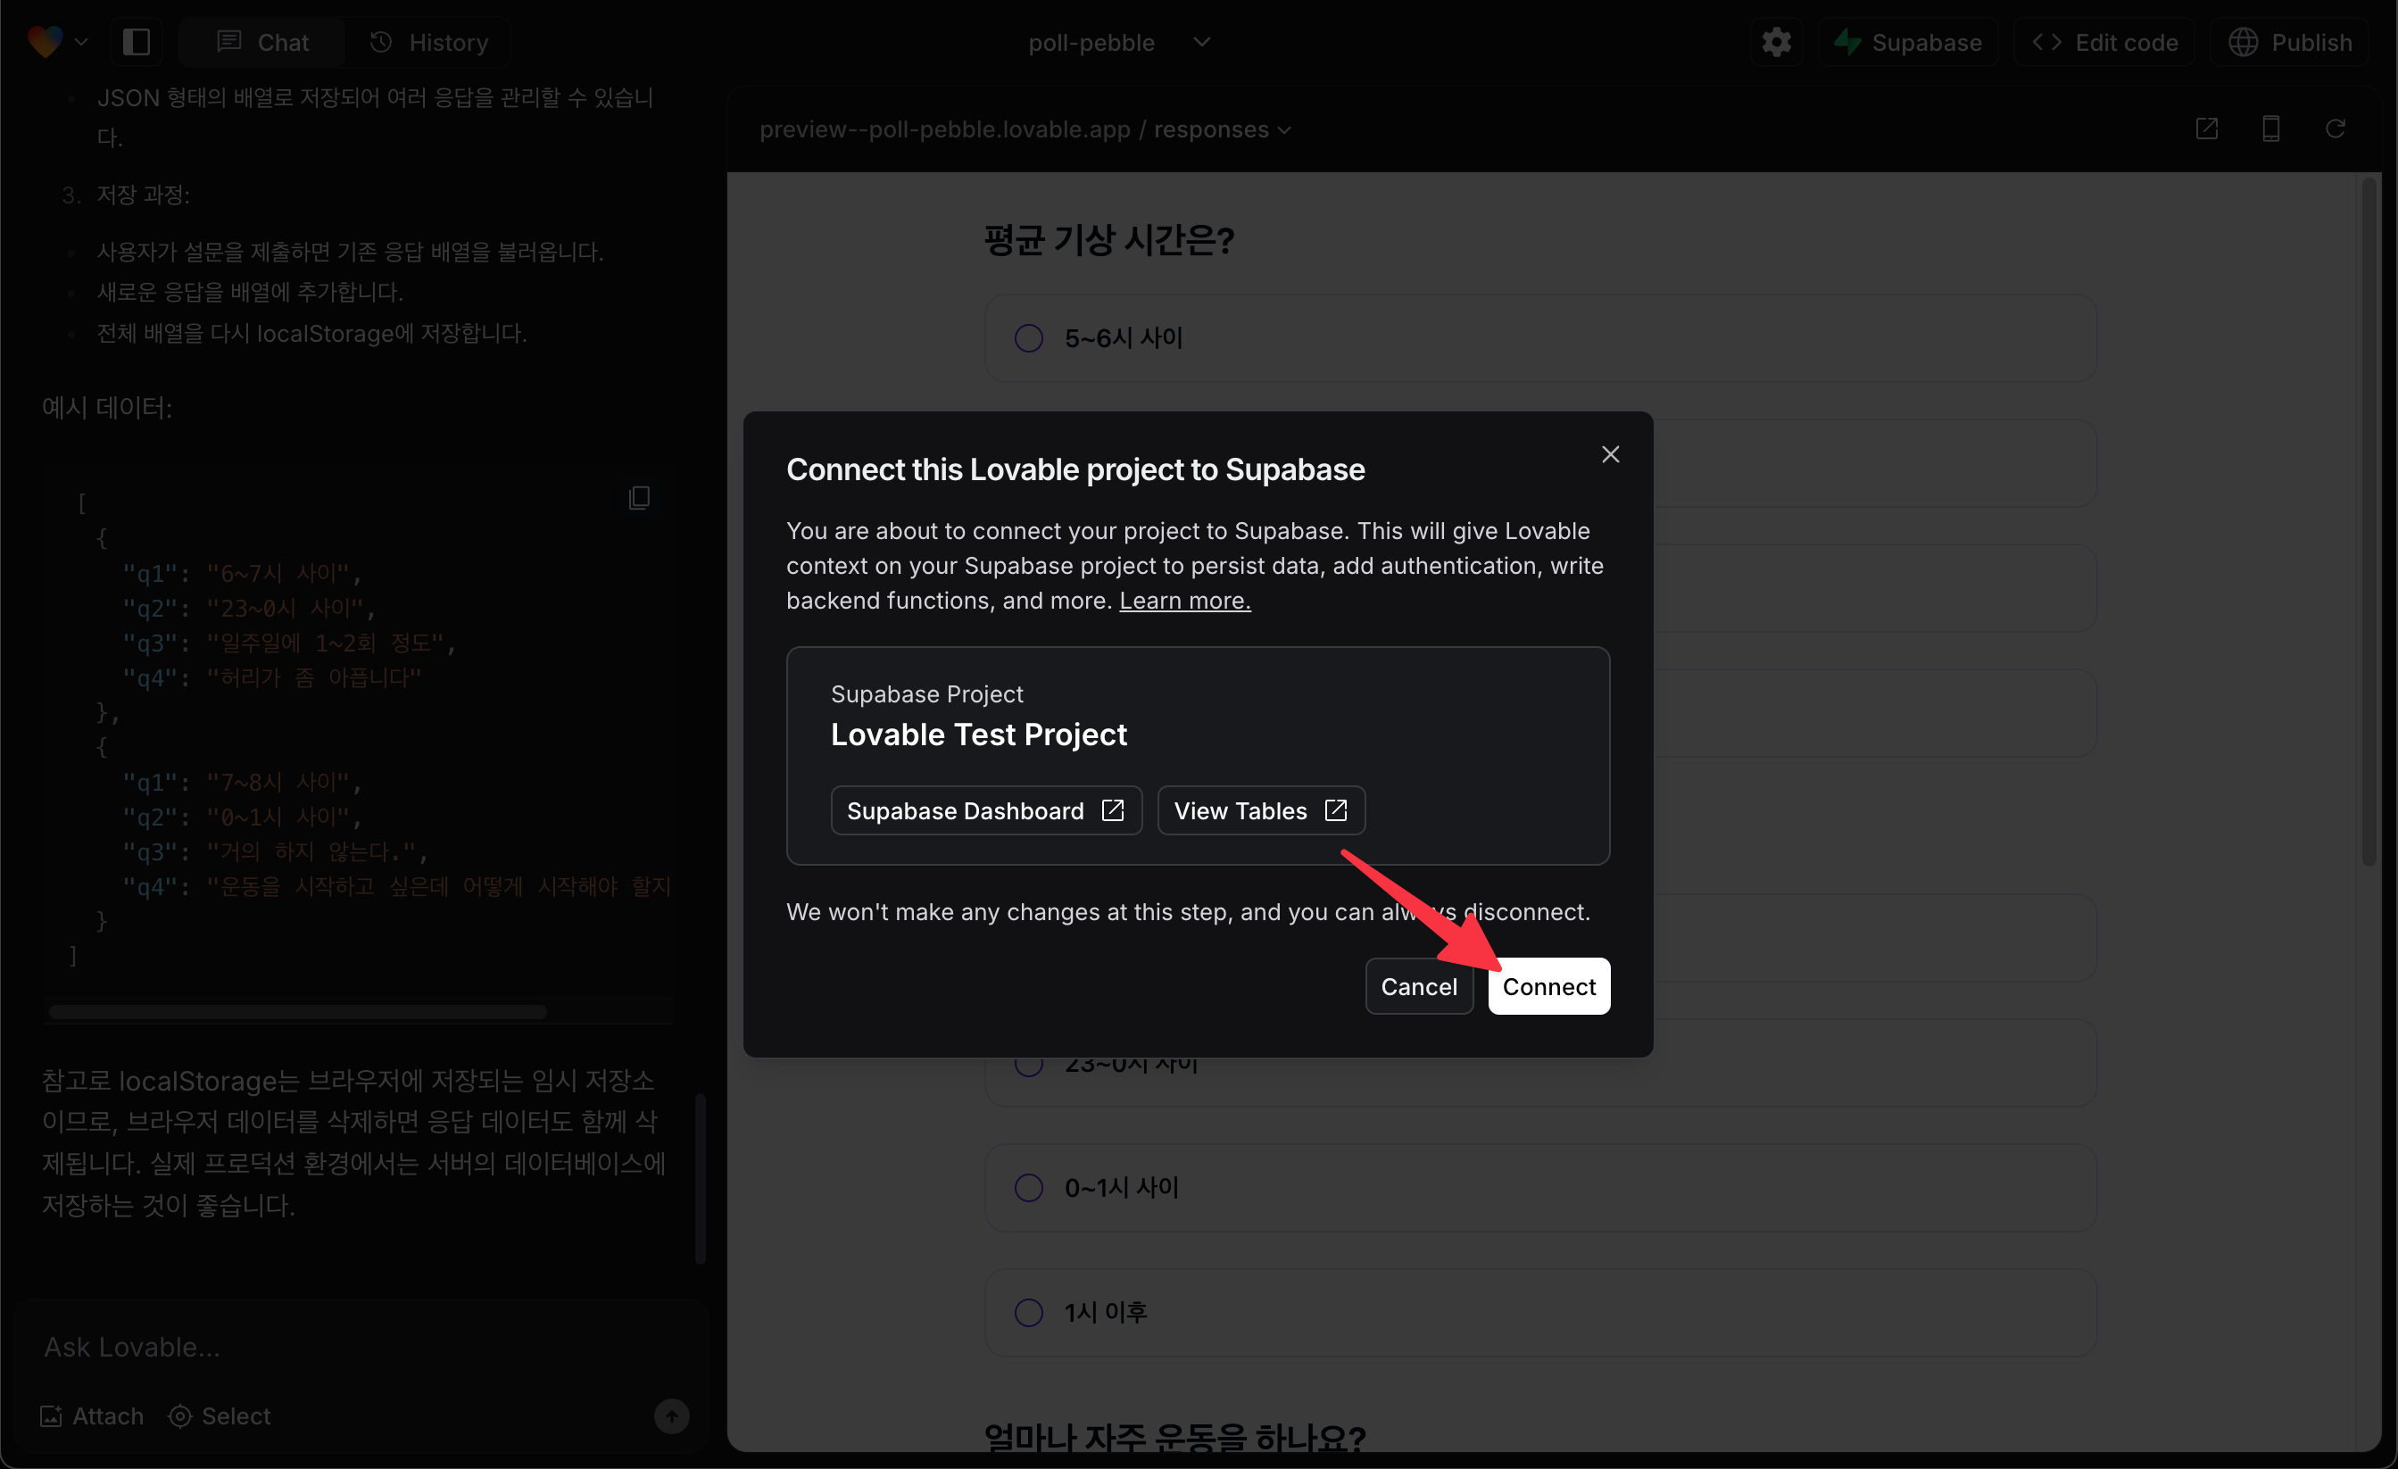Screen dimensions: 2398x1469
Task: Open the poll-pebble project dropdown
Action: pos(1199,39)
